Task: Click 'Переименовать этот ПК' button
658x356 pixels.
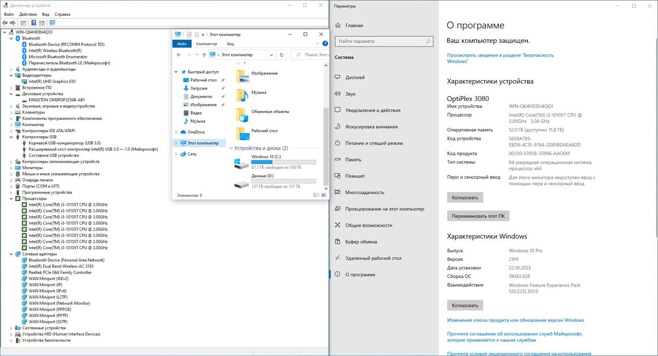Action: pos(478,216)
